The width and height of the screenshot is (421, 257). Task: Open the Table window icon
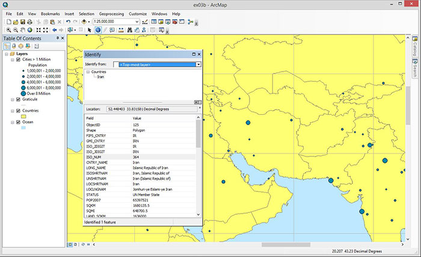[154, 22]
